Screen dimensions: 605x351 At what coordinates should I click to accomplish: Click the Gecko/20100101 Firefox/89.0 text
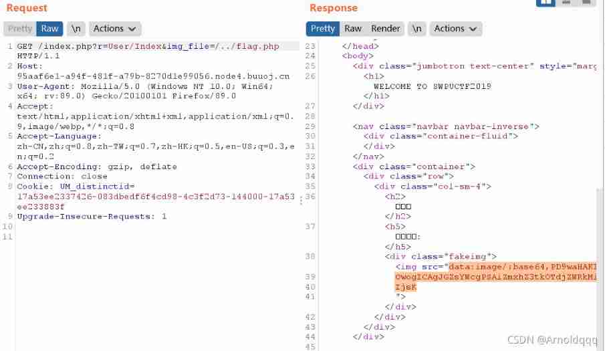[x=164, y=96]
